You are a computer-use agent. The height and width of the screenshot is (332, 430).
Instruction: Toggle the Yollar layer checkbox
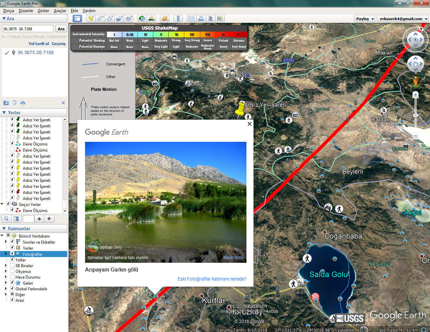coord(12,259)
